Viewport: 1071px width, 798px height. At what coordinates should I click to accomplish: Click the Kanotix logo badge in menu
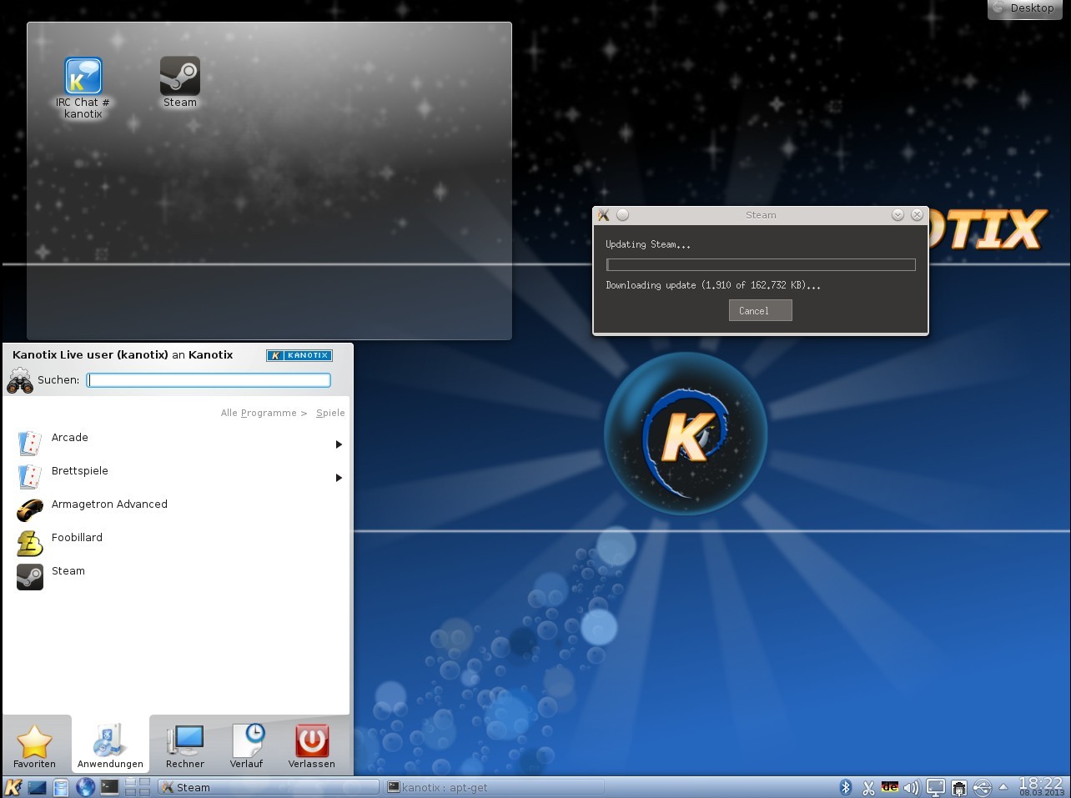pyautogui.click(x=299, y=355)
